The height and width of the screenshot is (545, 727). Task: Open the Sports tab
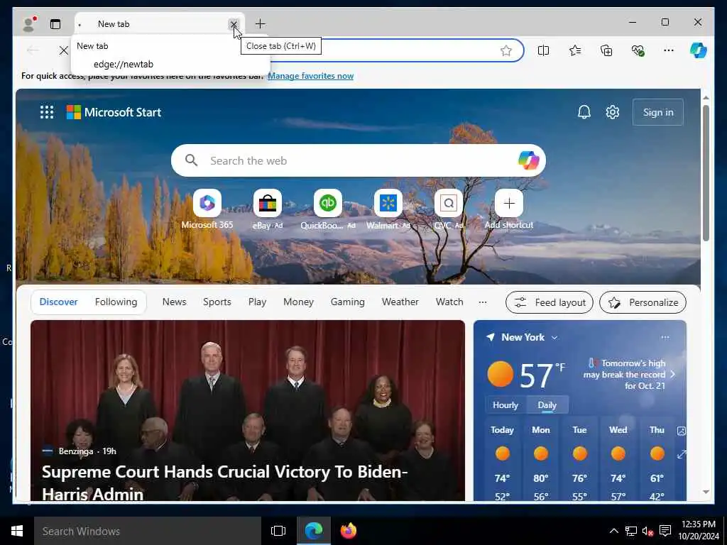[x=217, y=302]
